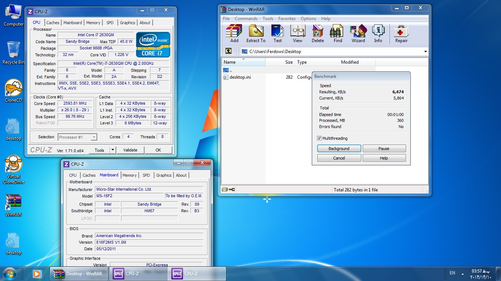This screenshot has height=281, width=501.
Task: Select the lower desktop file icon
Action: coord(14,244)
